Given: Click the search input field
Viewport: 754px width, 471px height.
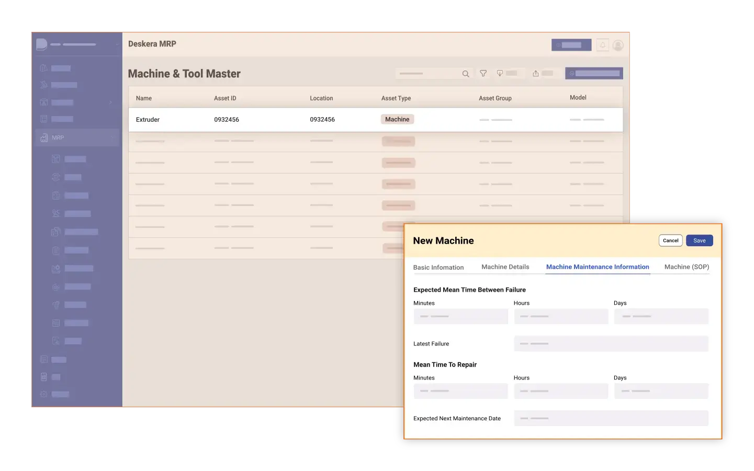Looking at the screenshot, I should [x=429, y=73].
